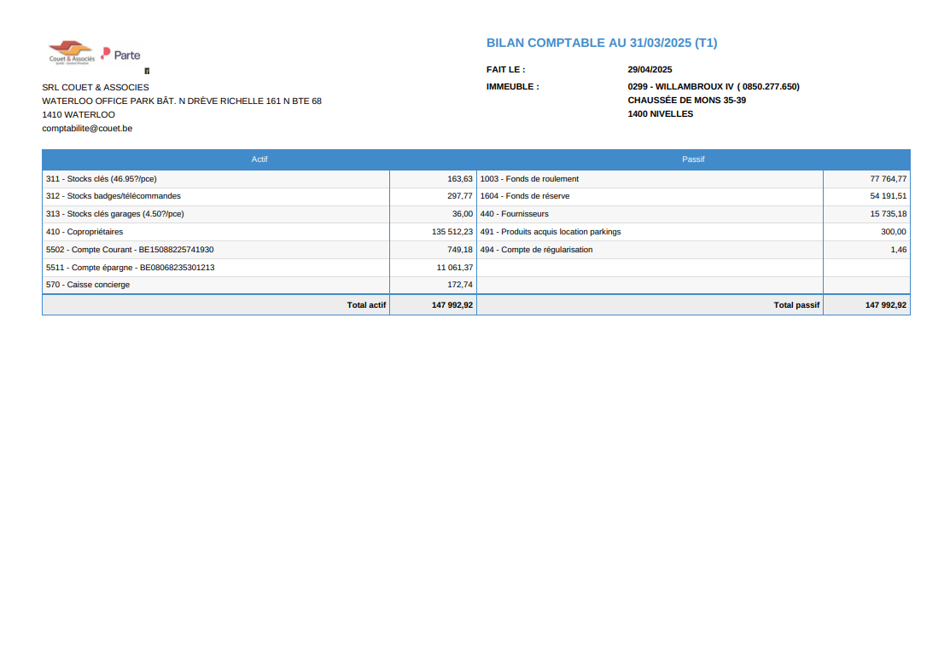This screenshot has width=950, height=665.
Task: Click the BILAN COMPTABLE AU 31/03/2025 title
Action: pyautogui.click(x=602, y=43)
